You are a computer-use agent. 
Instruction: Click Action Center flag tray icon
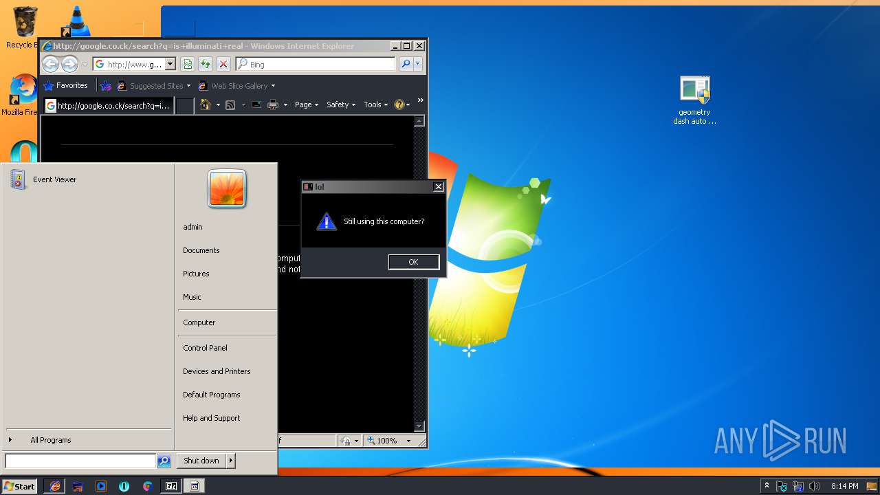[x=782, y=486]
